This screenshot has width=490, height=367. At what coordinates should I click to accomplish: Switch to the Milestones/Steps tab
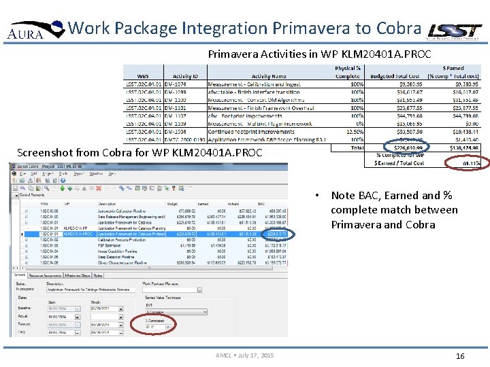[78, 275]
